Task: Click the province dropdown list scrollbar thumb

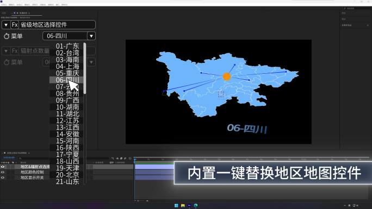Action: (x=85, y=68)
